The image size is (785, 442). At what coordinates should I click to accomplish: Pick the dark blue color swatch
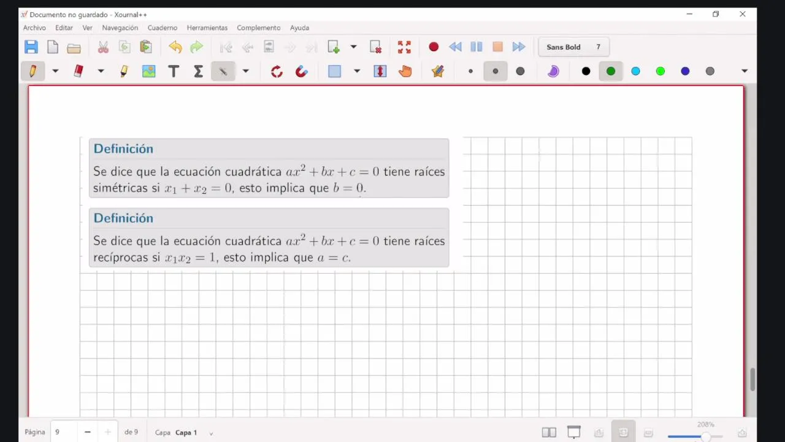click(x=685, y=71)
